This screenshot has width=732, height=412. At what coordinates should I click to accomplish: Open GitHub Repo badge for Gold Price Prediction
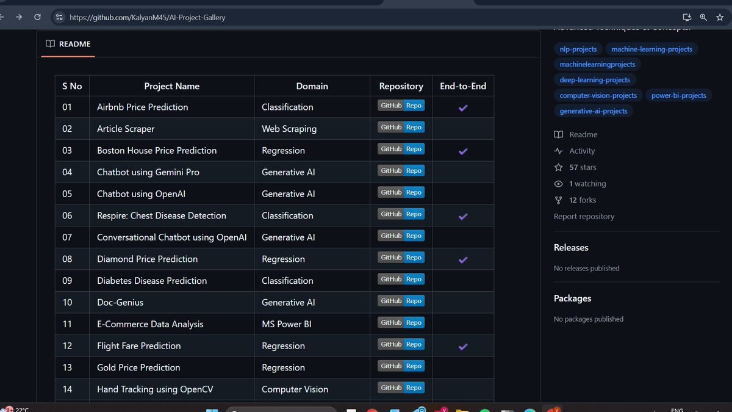401,366
